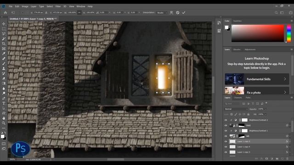Screen dimensions: 294x165
Task: Open the Fill value dropdown arrow
Action: 266,114
